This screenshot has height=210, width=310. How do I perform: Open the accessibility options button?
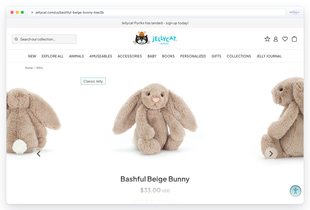pyautogui.click(x=295, y=191)
